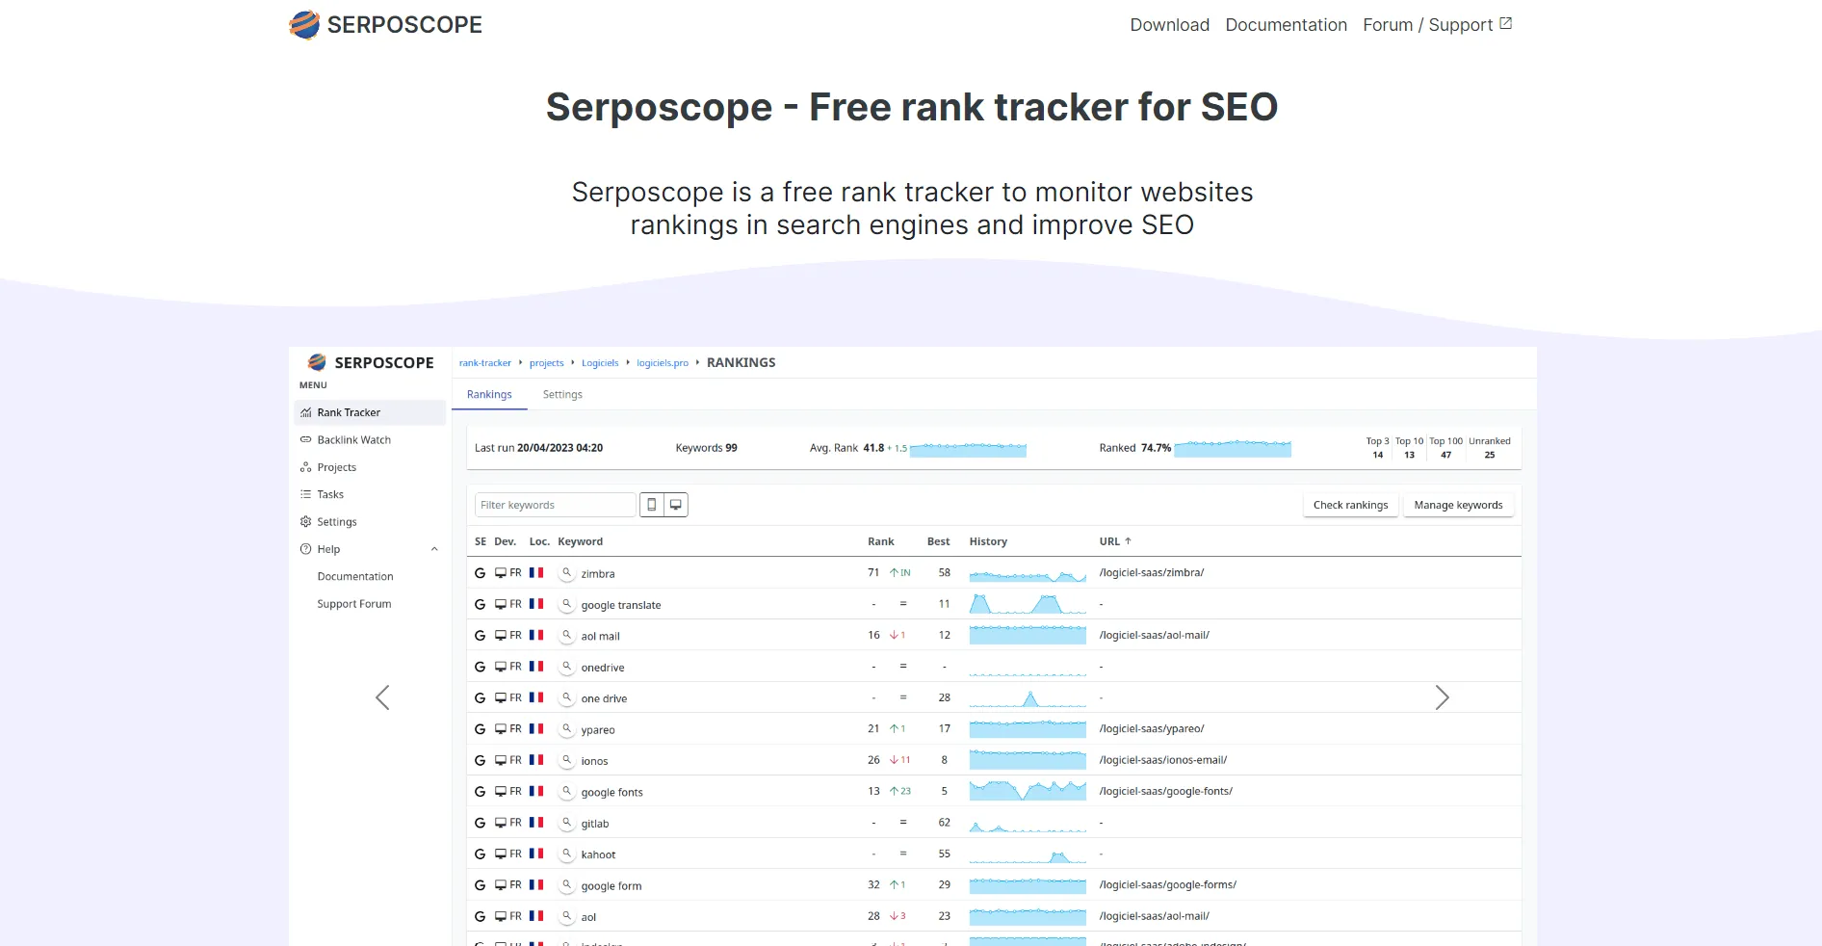Open Support Forum in sidebar
This screenshot has height=946, width=1822.
click(354, 604)
